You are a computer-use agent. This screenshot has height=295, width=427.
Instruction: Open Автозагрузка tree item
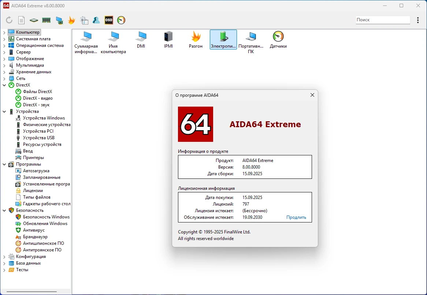click(x=36, y=171)
